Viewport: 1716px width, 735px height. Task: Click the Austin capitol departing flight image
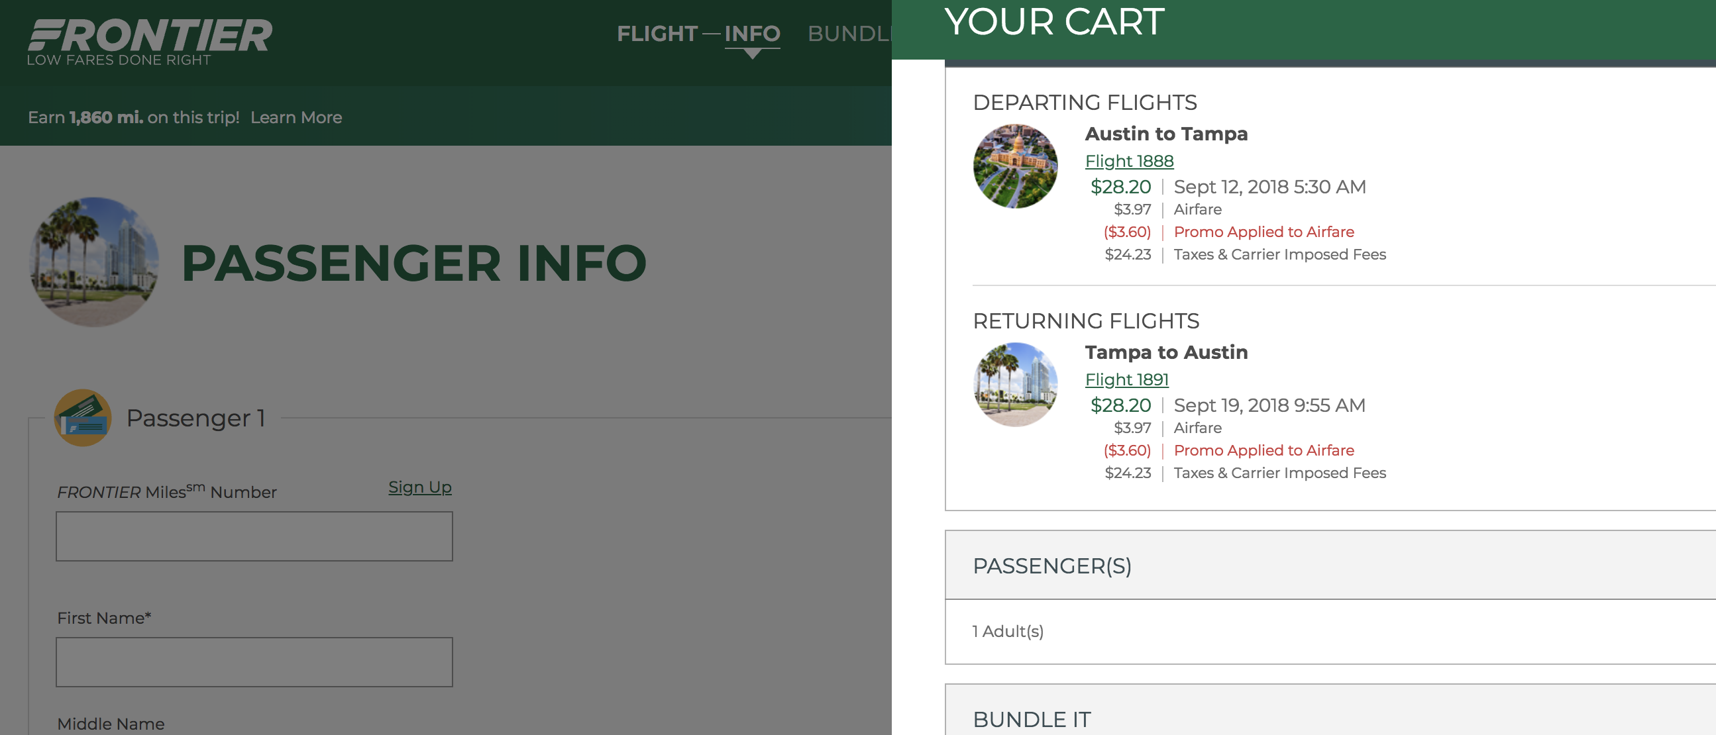click(1015, 166)
